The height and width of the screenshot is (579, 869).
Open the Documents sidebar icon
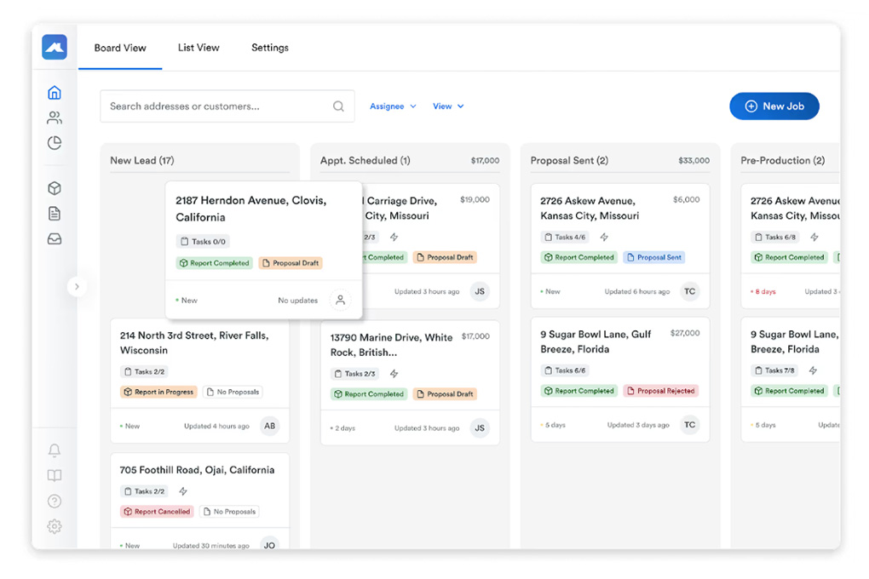click(55, 214)
